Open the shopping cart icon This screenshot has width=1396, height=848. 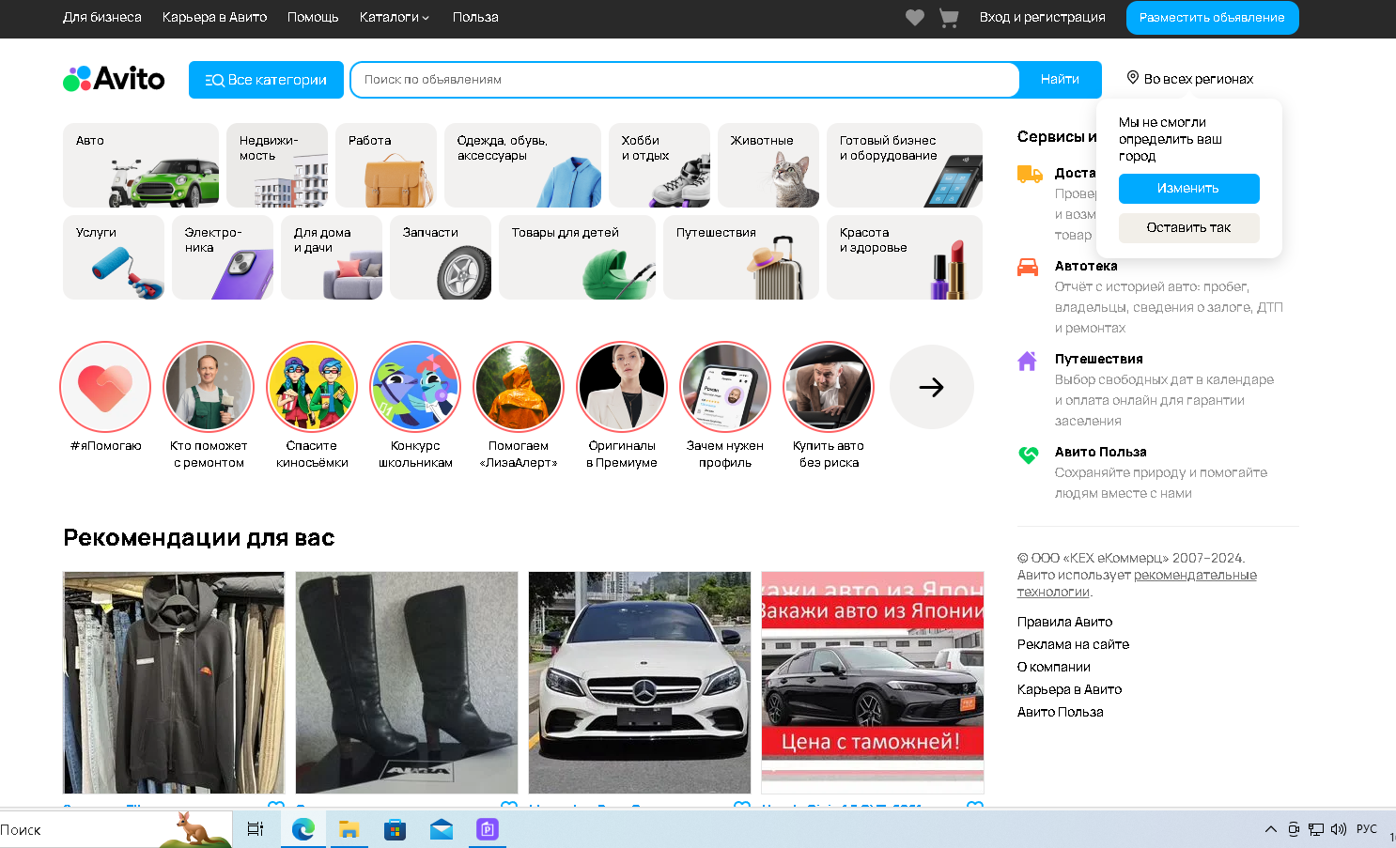click(949, 18)
